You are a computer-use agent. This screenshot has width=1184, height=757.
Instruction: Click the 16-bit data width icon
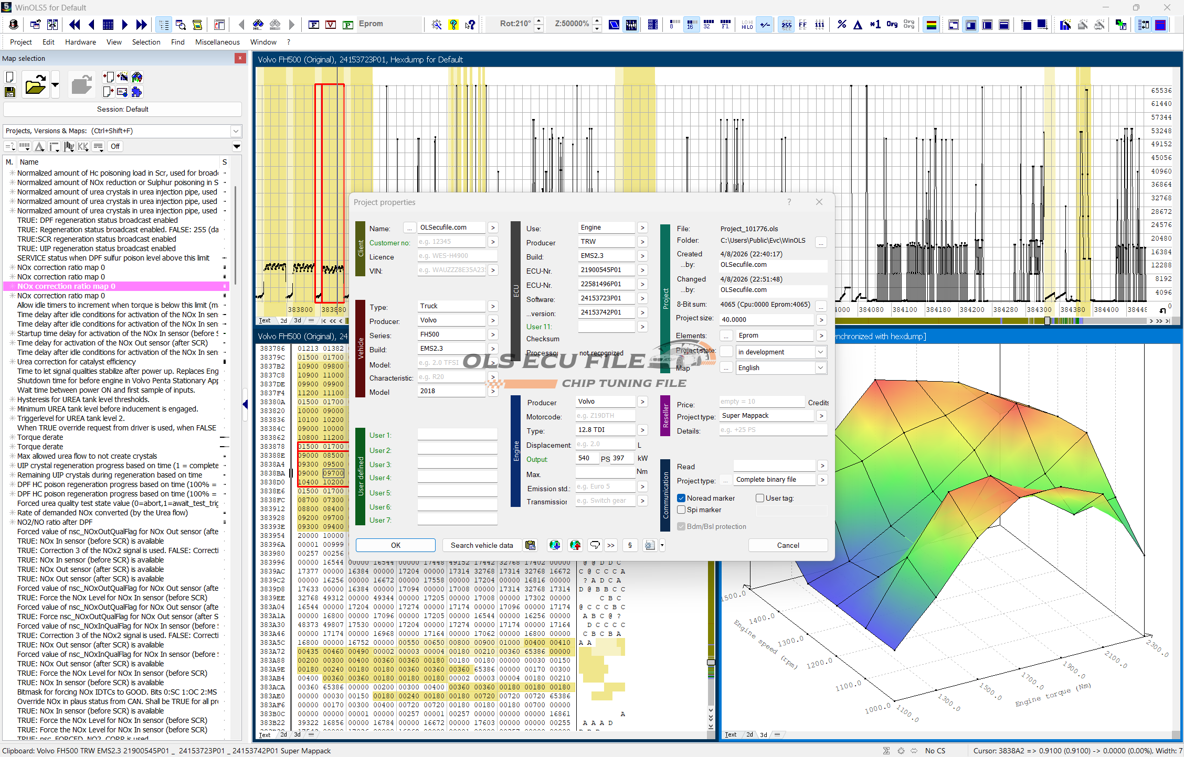pos(691,25)
